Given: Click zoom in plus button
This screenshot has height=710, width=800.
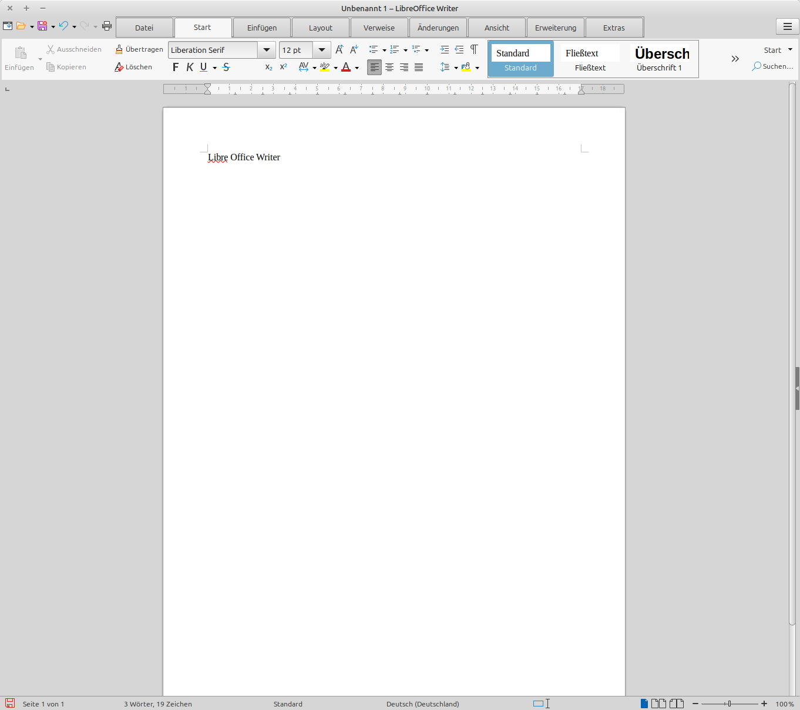Looking at the screenshot, I should click(x=764, y=704).
